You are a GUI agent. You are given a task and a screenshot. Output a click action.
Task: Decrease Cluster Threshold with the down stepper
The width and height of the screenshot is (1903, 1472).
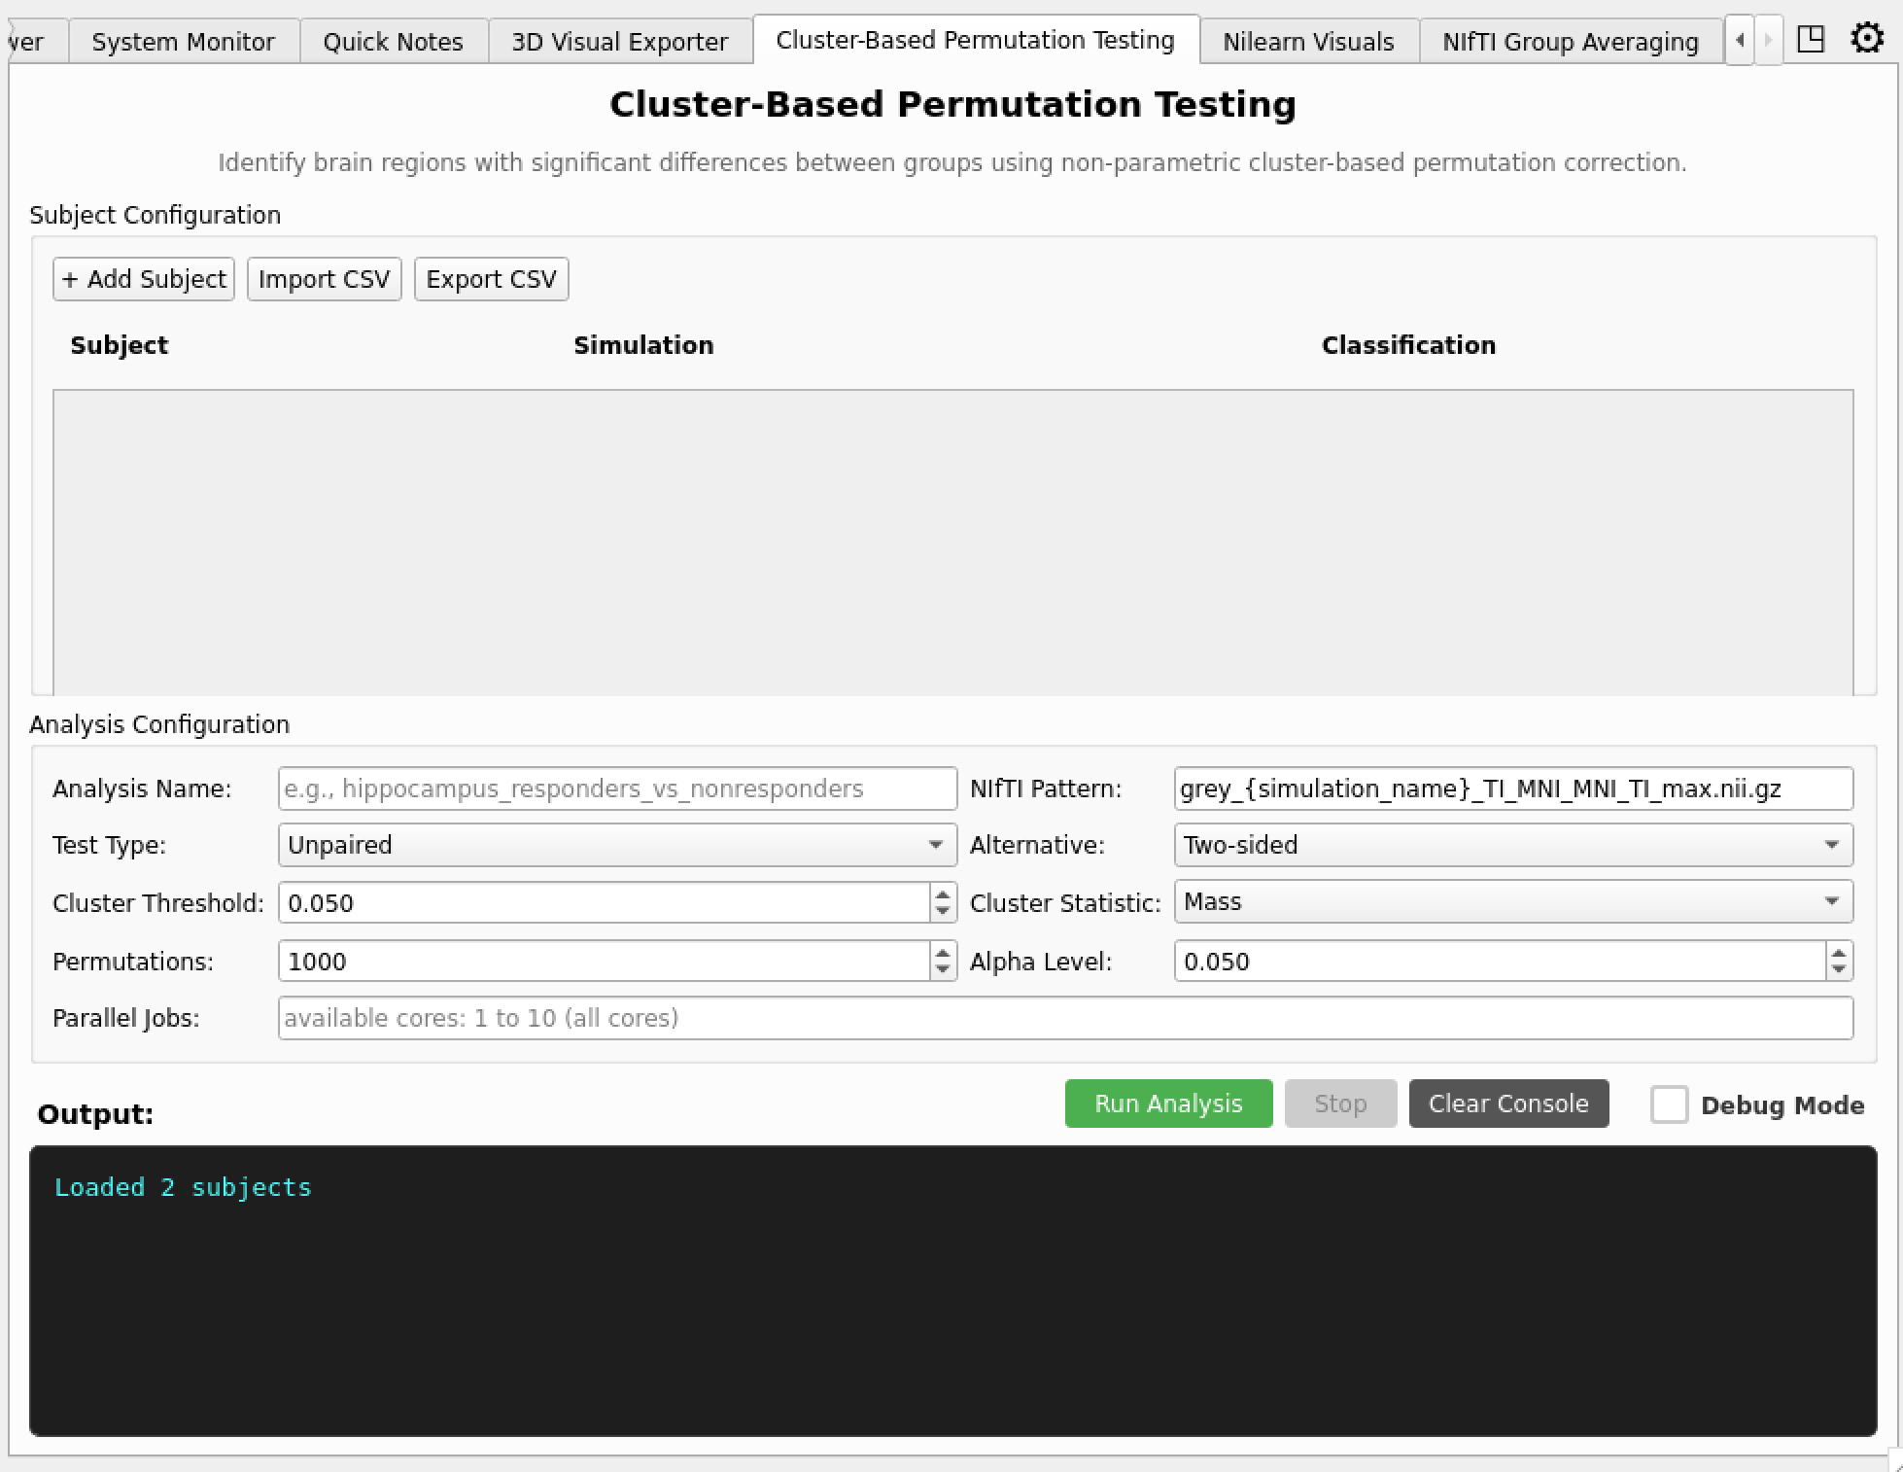click(941, 910)
